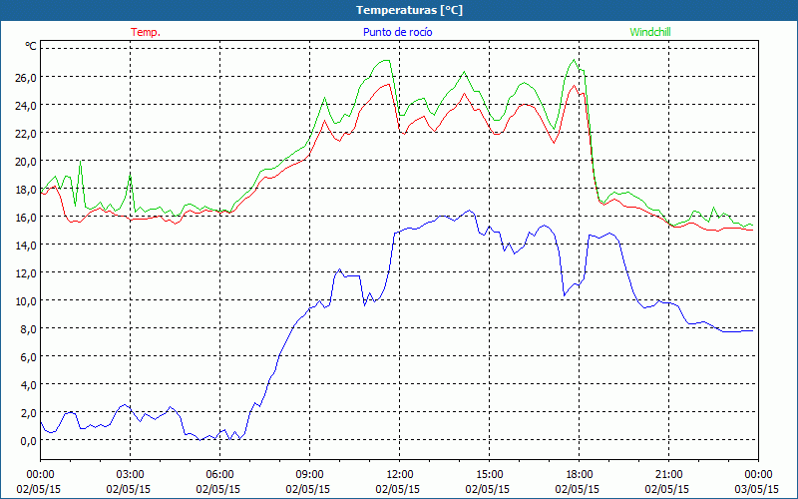798x499 pixels.
Task: Click the °C axis unit label
Action: click(x=31, y=46)
